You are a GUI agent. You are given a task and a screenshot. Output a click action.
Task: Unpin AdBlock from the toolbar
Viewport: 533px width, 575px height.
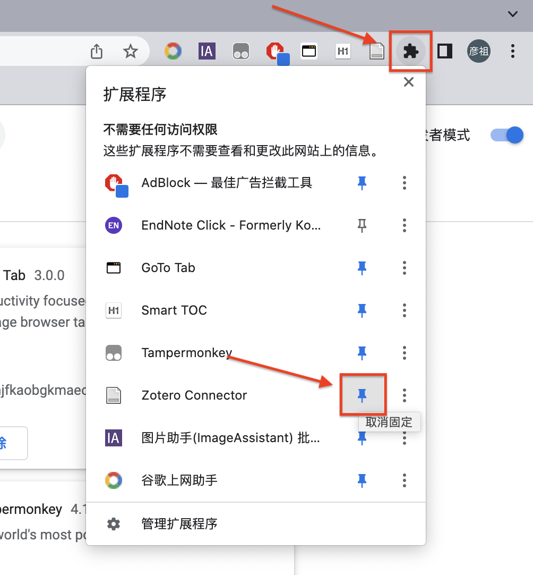tap(362, 183)
